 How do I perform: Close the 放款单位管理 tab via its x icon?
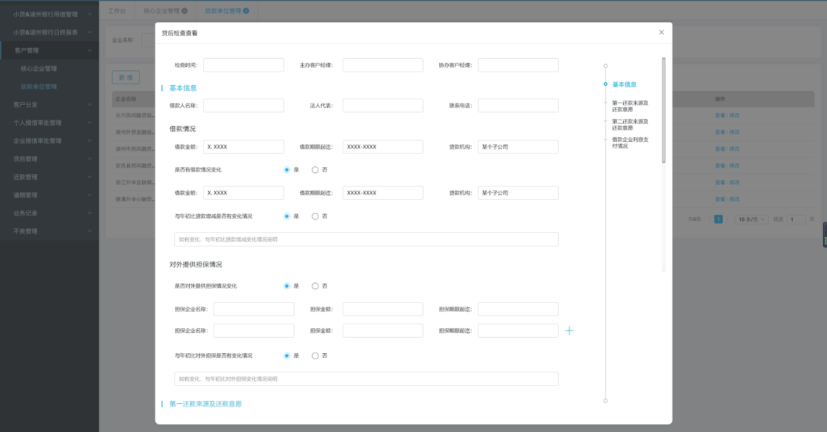click(246, 11)
